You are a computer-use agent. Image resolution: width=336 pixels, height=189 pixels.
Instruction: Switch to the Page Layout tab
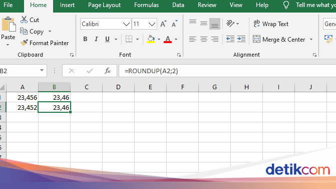tap(104, 5)
